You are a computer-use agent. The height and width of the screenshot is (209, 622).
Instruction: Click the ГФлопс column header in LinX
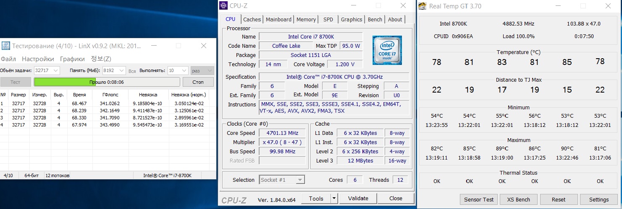pos(110,95)
